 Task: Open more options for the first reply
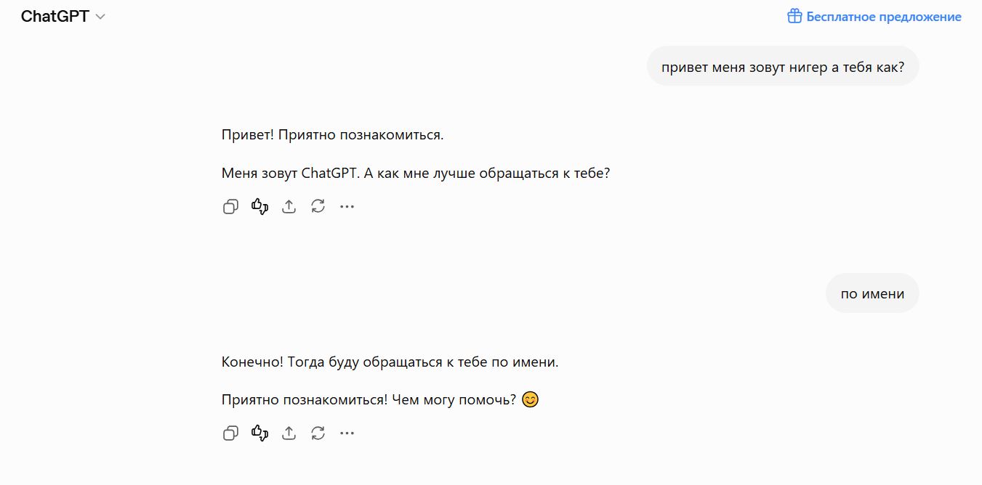pyautogui.click(x=347, y=207)
